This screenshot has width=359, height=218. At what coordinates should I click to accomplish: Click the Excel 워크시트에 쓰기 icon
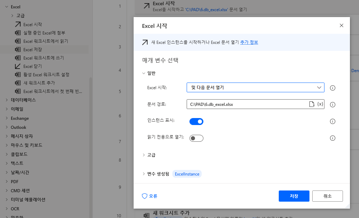pos(18,58)
